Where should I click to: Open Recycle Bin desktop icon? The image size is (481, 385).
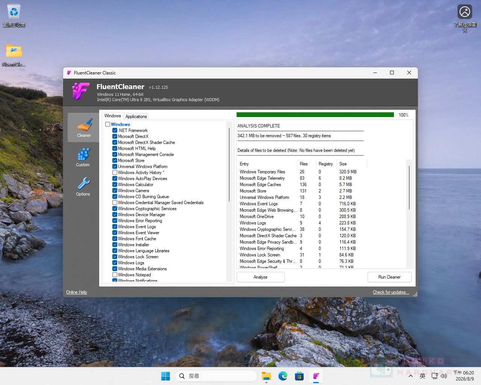tap(14, 16)
